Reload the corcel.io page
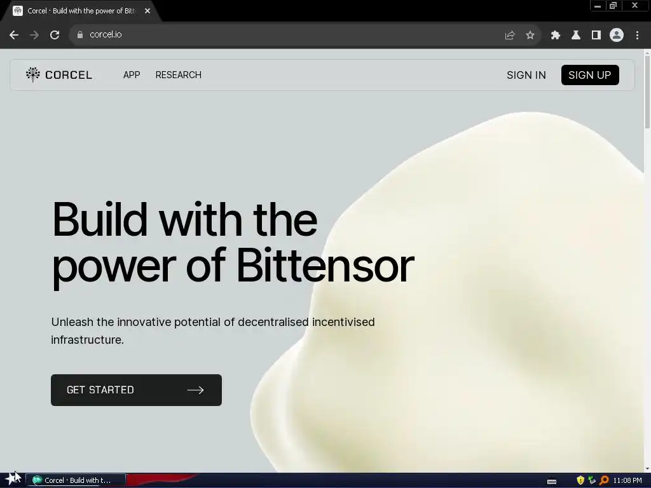This screenshot has width=651, height=488. click(x=55, y=35)
